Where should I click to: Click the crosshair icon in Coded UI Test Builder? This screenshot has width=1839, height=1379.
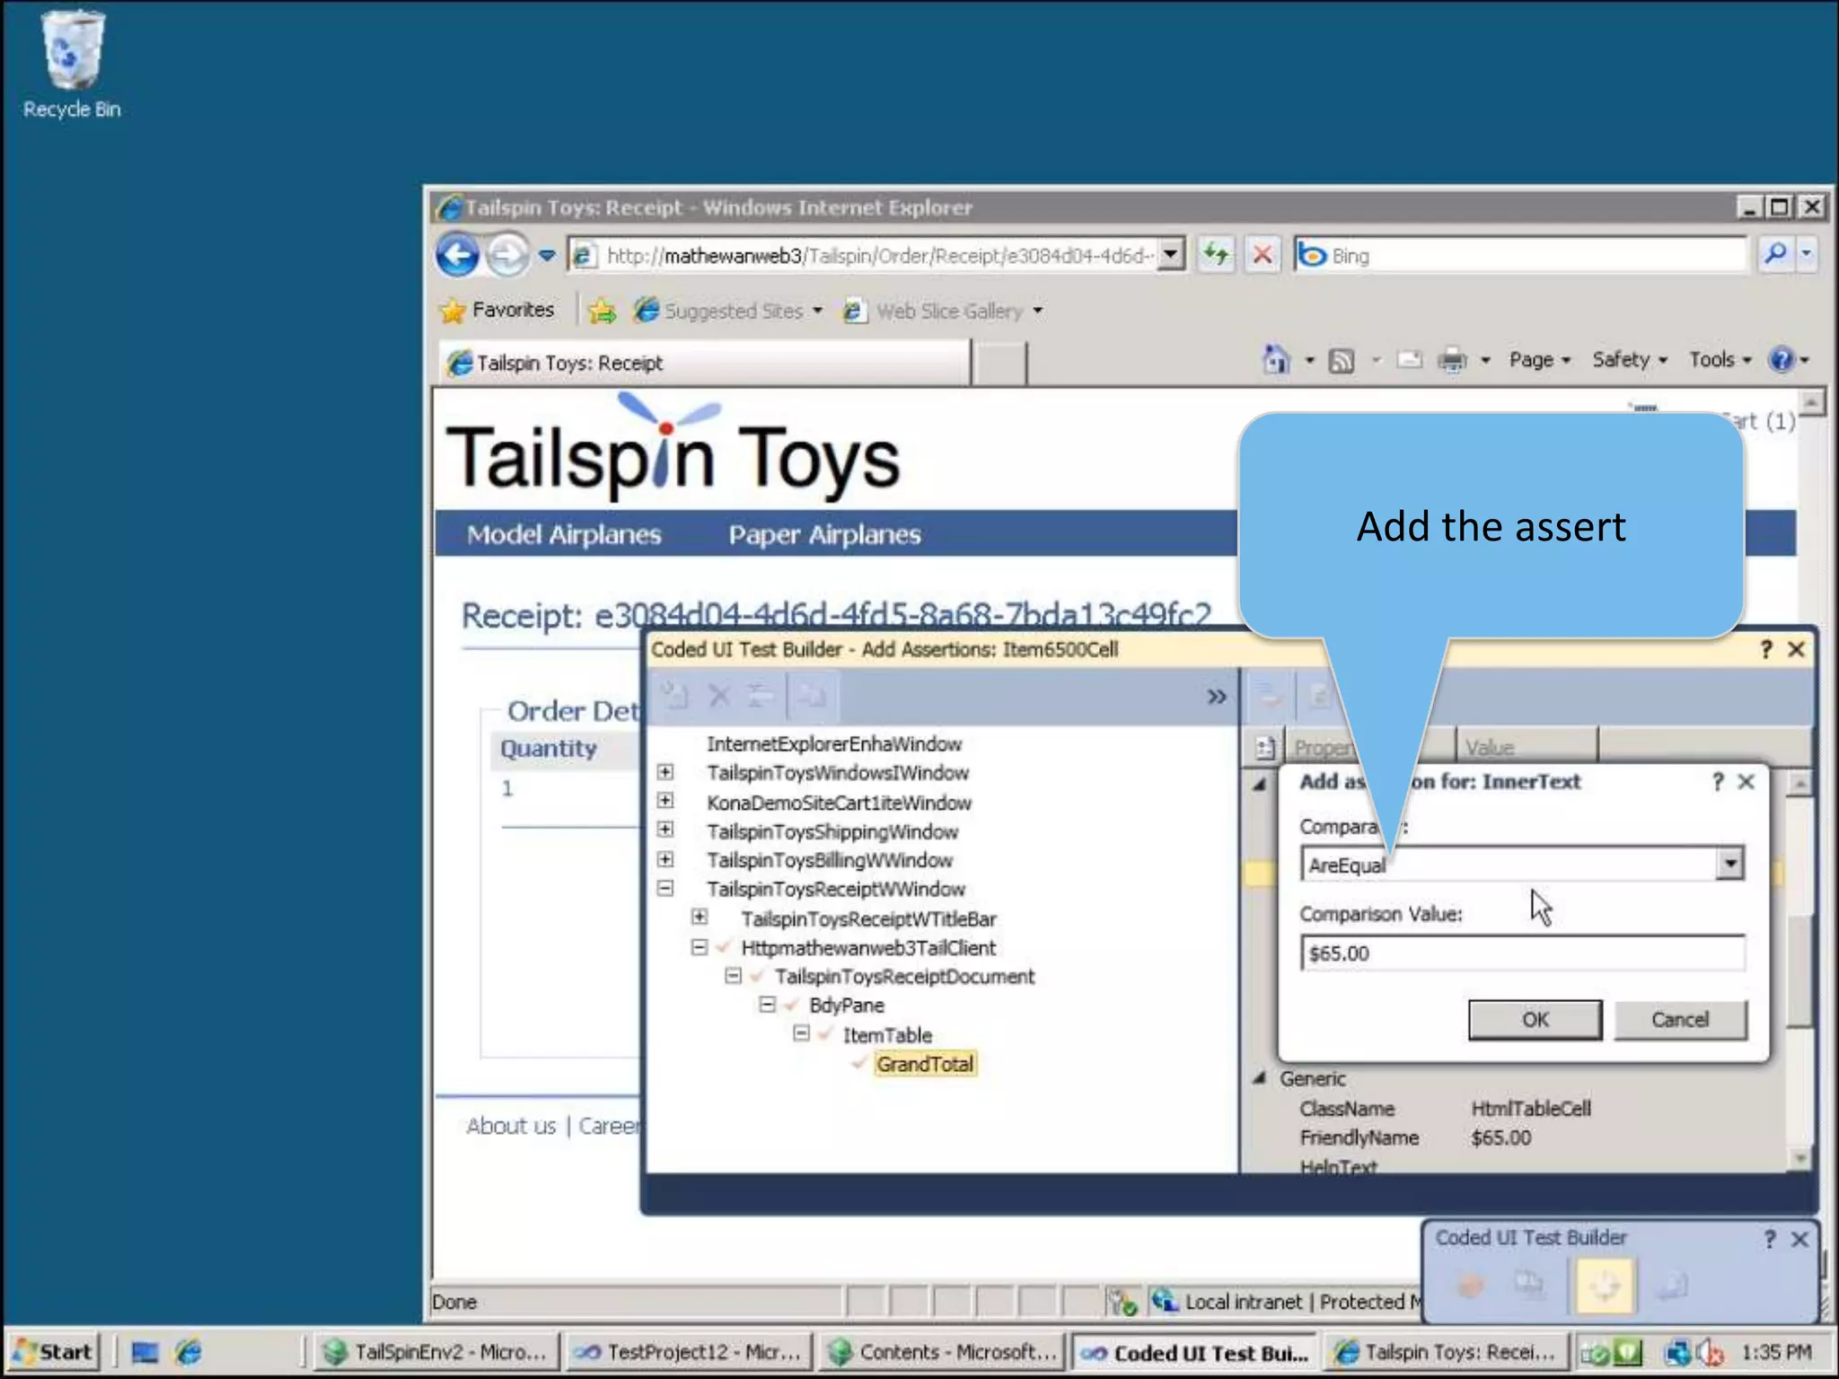click(x=1604, y=1287)
